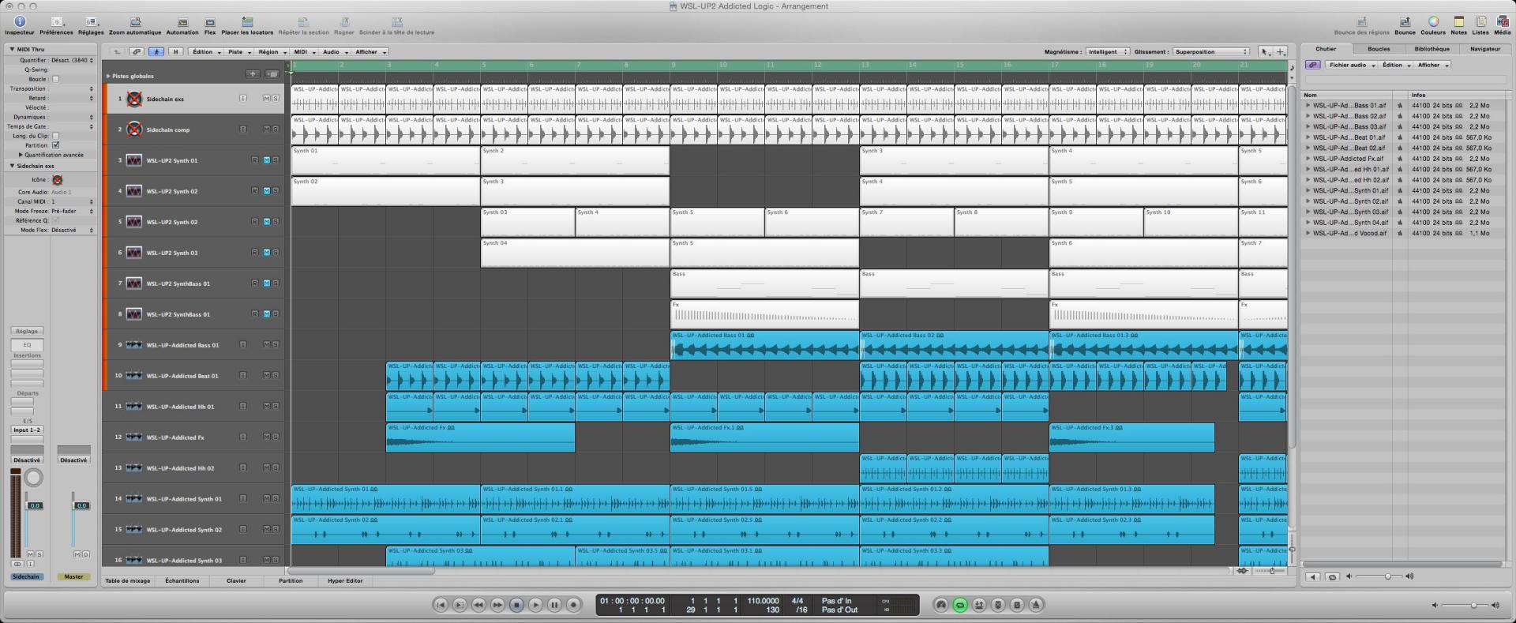The width and height of the screenshot is (1516, 623).
Task: Click the Sidechain comp track icon
Action: (x=134, y=129)
